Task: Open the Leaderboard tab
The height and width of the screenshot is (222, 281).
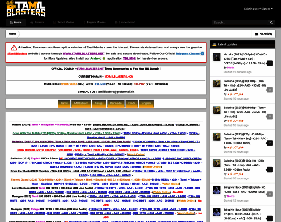Action: pyautogui.click(x=125, y=23)
